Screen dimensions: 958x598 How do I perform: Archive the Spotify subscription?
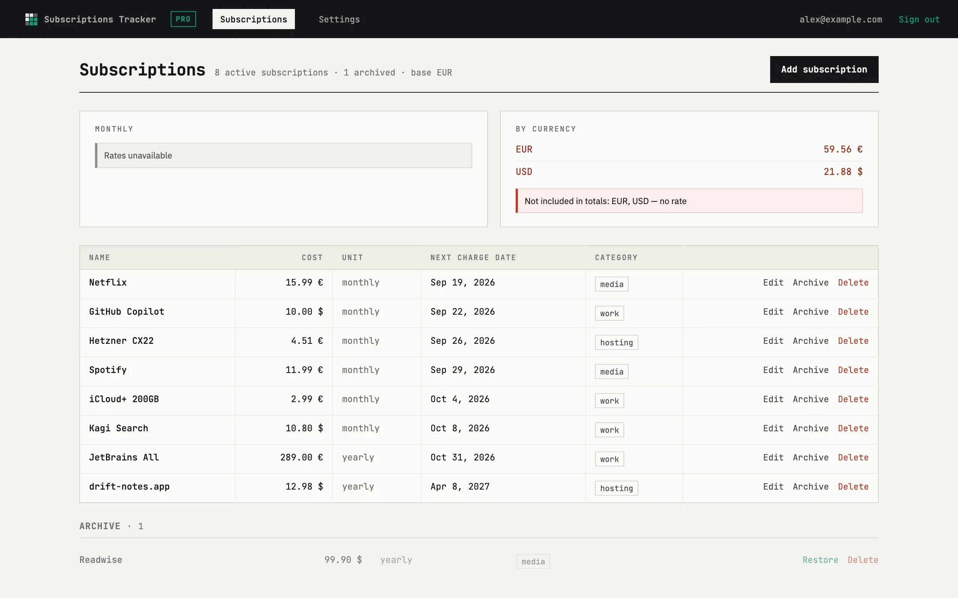tap(810, 370)
